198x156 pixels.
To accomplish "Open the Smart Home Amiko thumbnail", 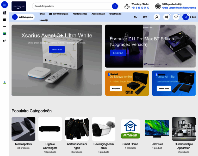I will pyautogui.click(x=130, y=129).
